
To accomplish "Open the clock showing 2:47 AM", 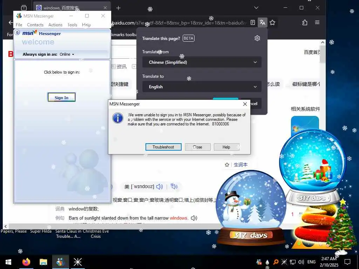I will (329, 262).
